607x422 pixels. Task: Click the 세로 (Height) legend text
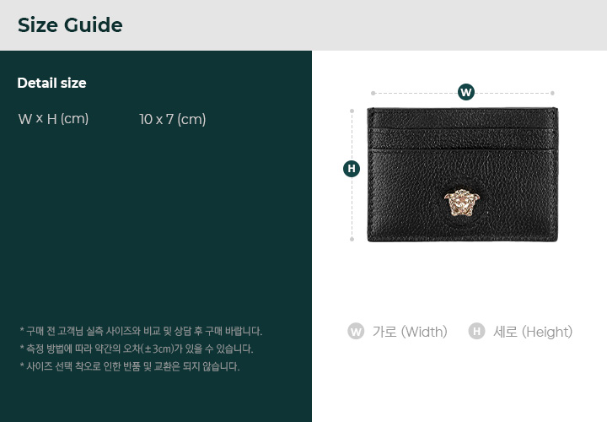click(533, 332)
